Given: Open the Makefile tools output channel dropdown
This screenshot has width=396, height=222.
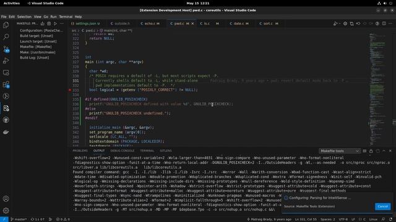Looking at the screenshot, I should (x=340, y=150).
